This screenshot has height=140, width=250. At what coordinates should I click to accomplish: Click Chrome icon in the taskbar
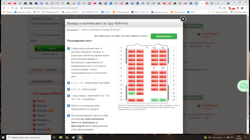(80, 137)
